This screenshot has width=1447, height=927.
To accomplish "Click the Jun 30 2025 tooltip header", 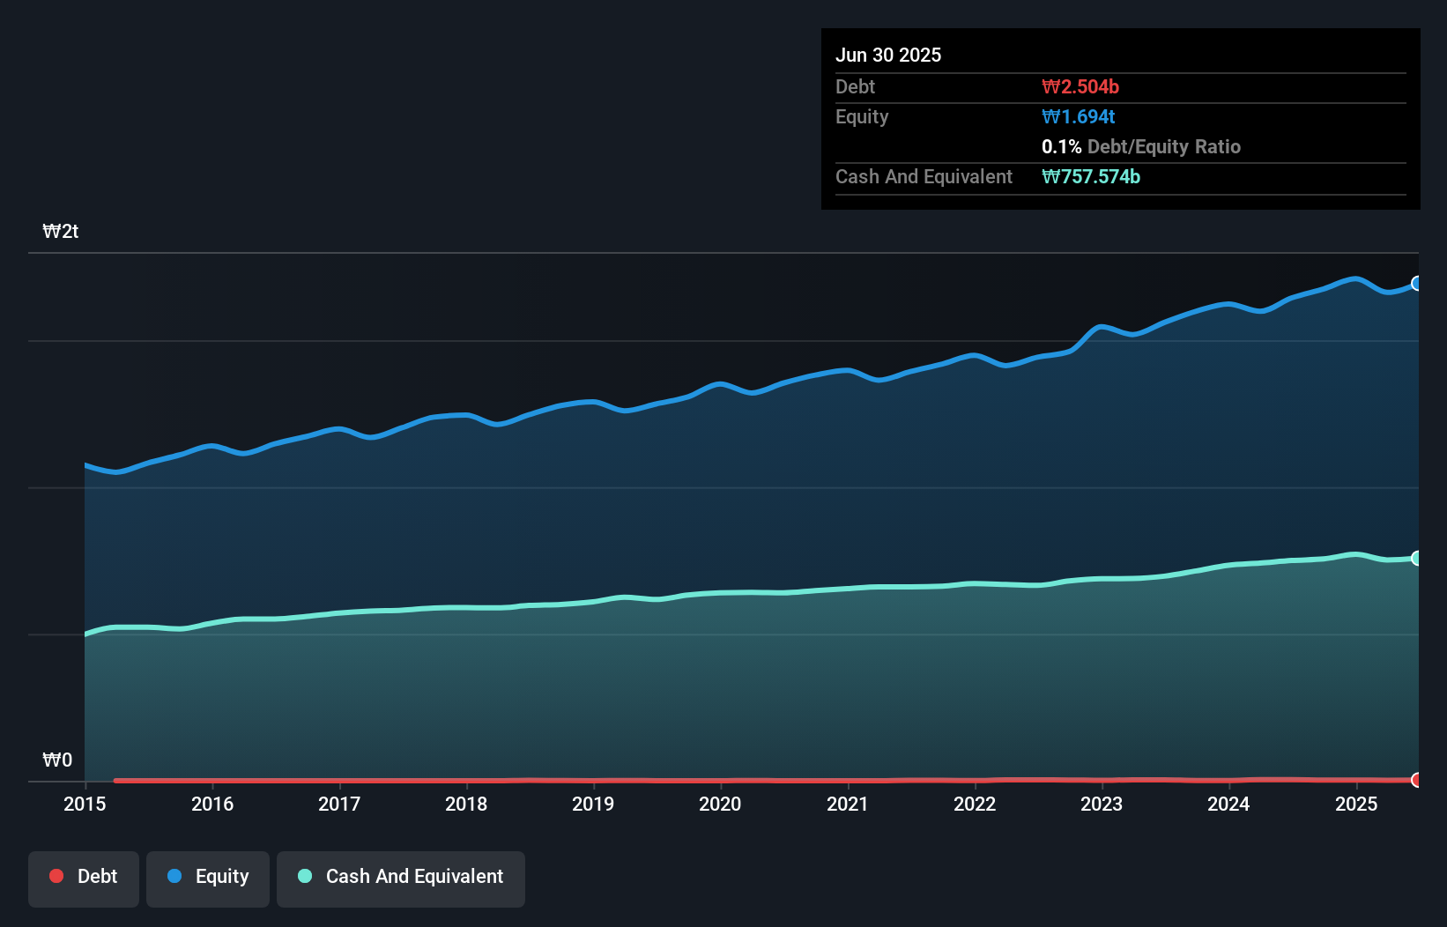I will coord(888,55).
